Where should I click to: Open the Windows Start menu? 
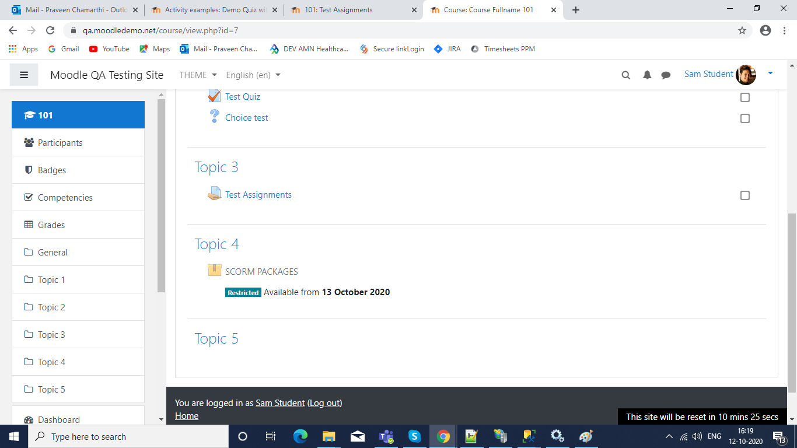[13, 436]
